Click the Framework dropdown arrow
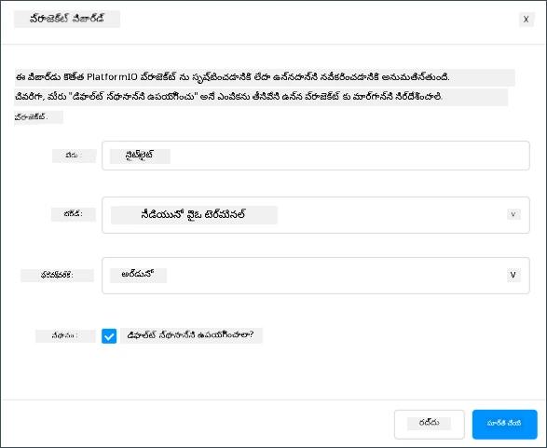The width and height of the screenshot is (547, 448). point(513,275)
